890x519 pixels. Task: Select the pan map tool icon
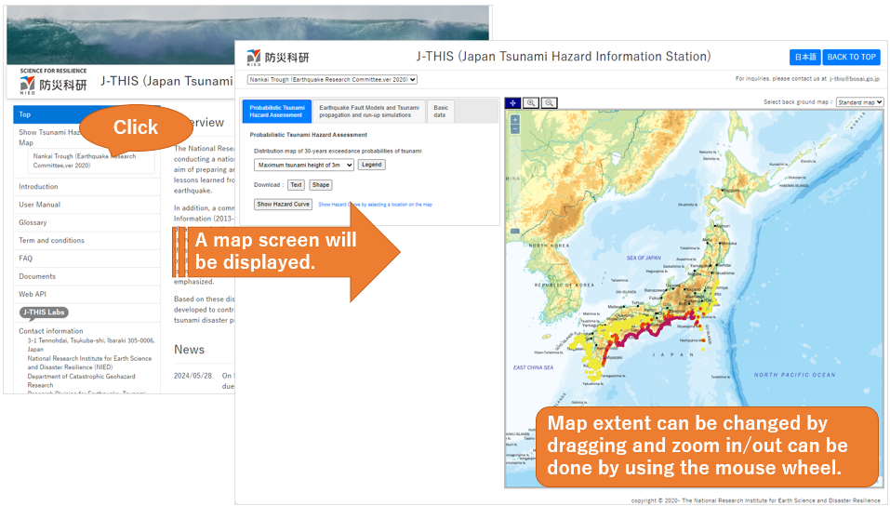point(512,103)
